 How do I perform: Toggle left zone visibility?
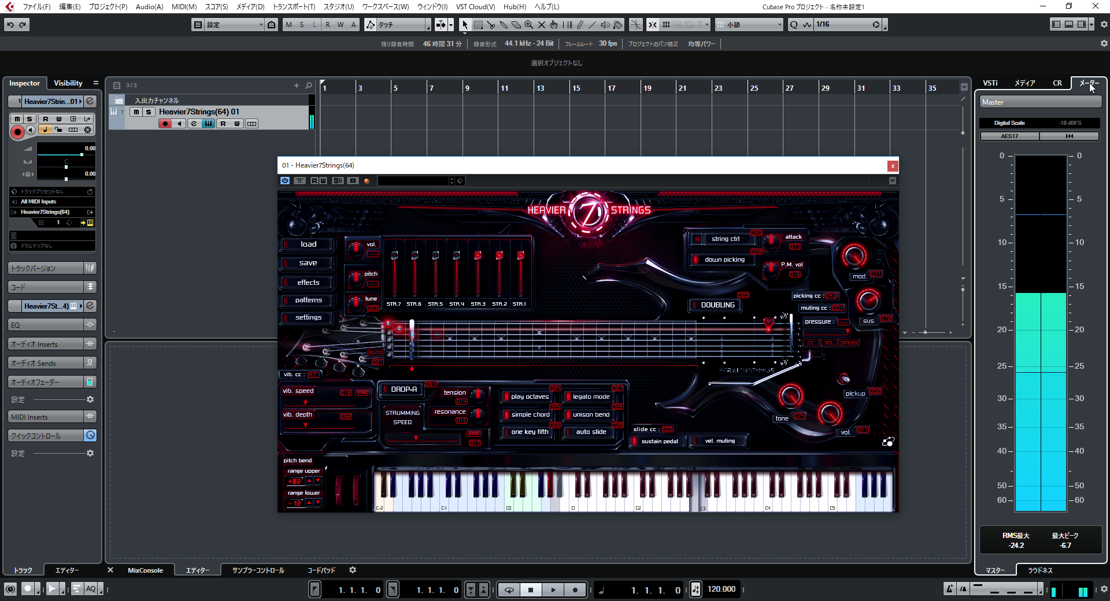point(1056,24)
